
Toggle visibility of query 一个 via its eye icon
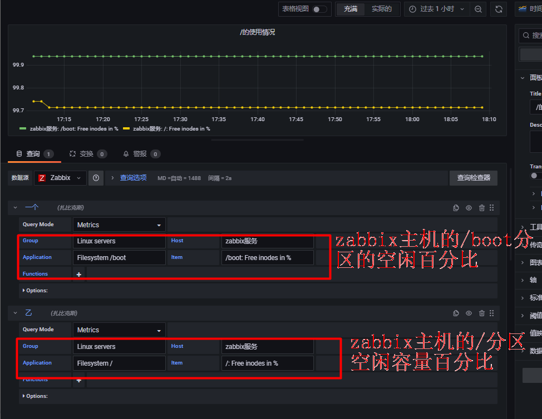coord(469,208)
